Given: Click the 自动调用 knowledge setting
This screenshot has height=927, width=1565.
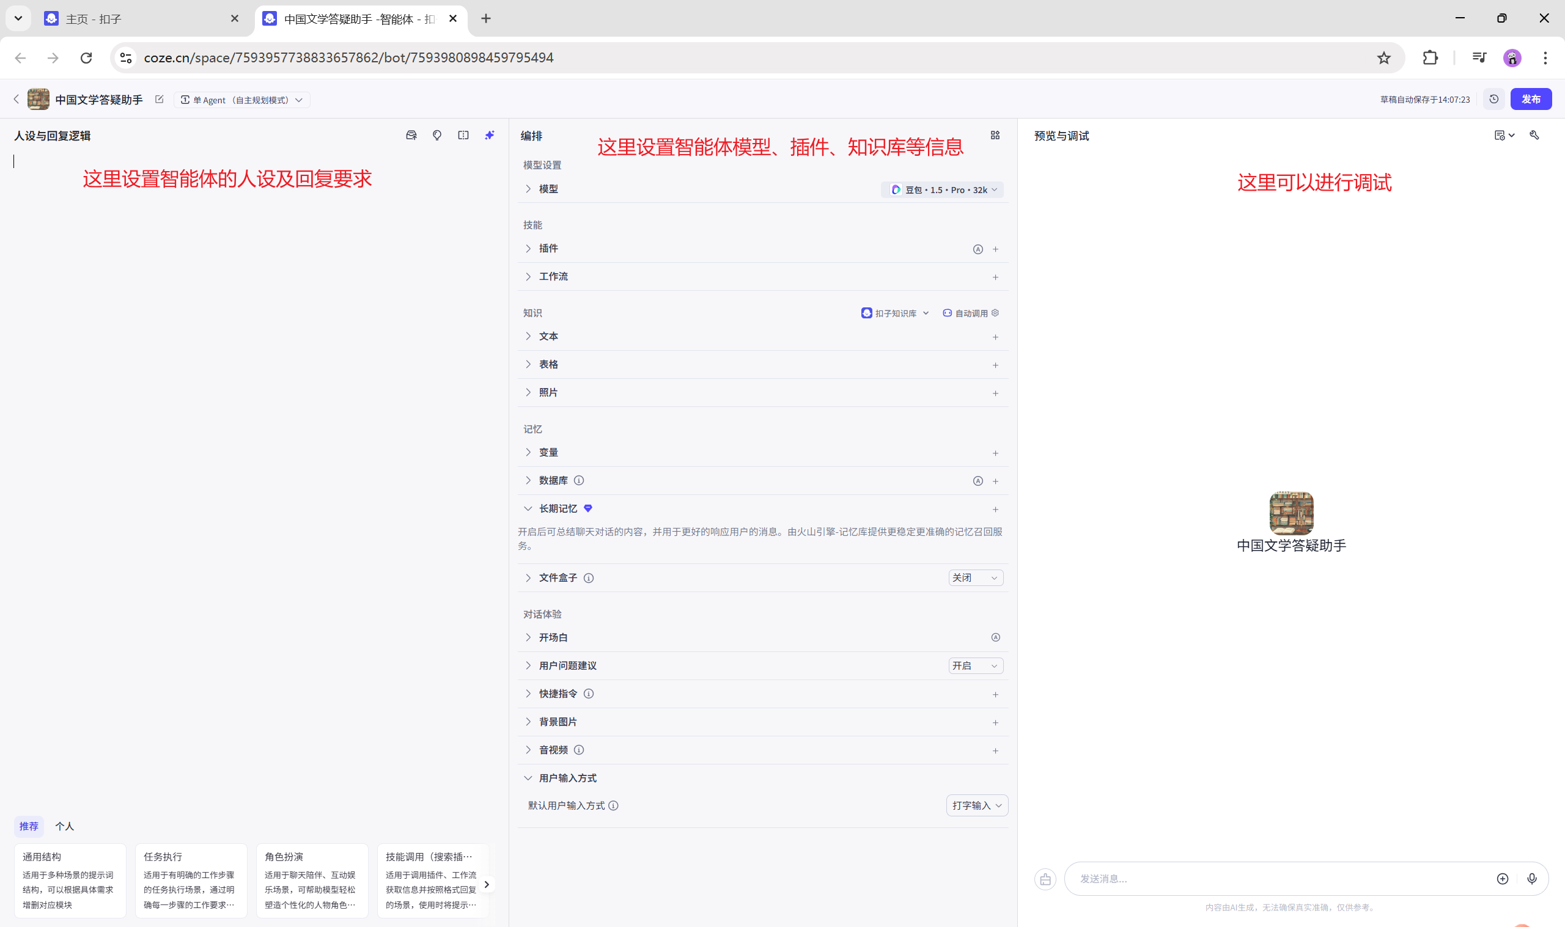Looking at the screenshot, I should pos(970,313).
